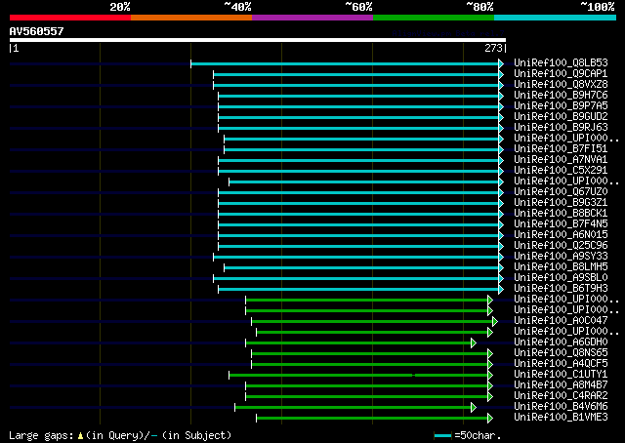Image resolution: width=625 pixels, height=443 pixels.
Task: Select the UniRef100_C1UTY1 label
Action: pos(561,375)
